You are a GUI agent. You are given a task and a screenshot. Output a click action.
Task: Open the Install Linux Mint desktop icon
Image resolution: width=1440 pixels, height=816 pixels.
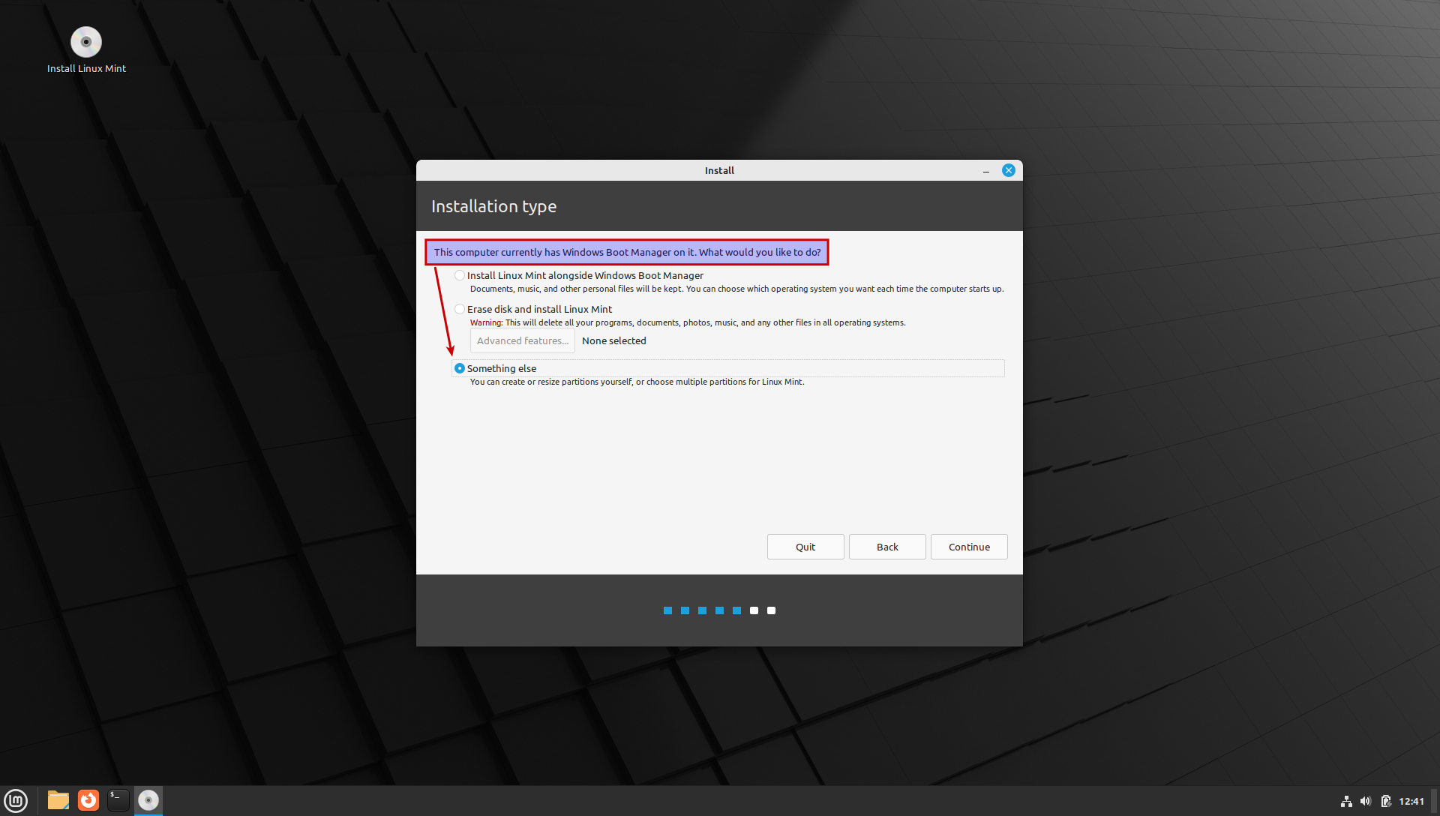click(x=86, y=50)
